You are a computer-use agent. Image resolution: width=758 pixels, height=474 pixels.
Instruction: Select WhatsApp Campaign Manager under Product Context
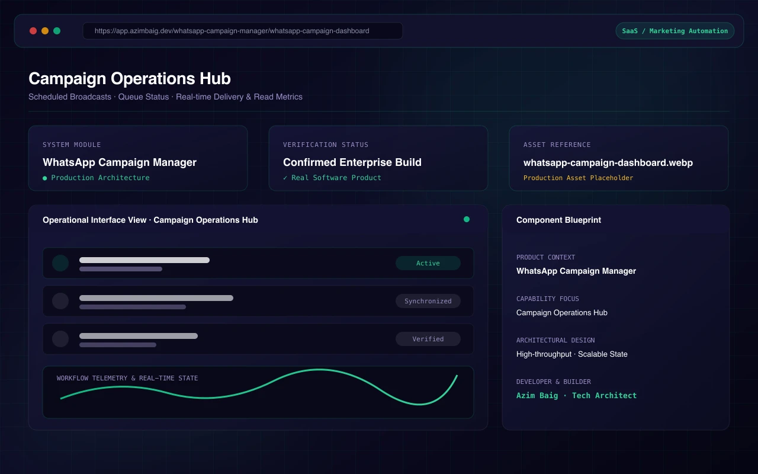pos(576,271)
